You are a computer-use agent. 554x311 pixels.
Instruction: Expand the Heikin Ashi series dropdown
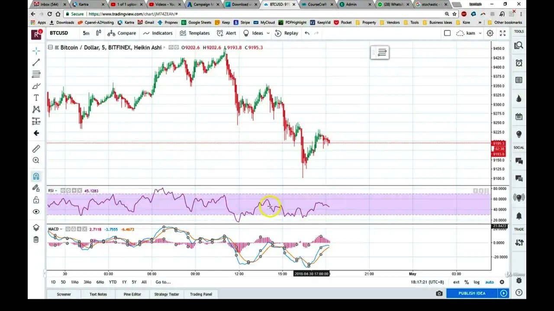click(x=164, y=48)
